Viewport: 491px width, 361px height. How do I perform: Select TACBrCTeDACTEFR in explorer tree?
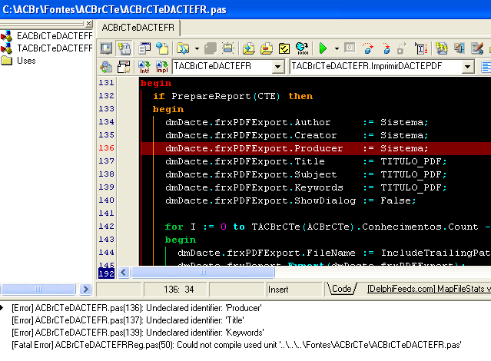[x=55, y=48]
